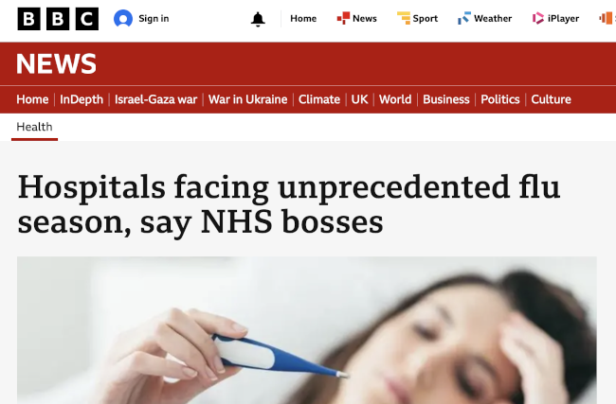Open the Business section

coord(445,99)
